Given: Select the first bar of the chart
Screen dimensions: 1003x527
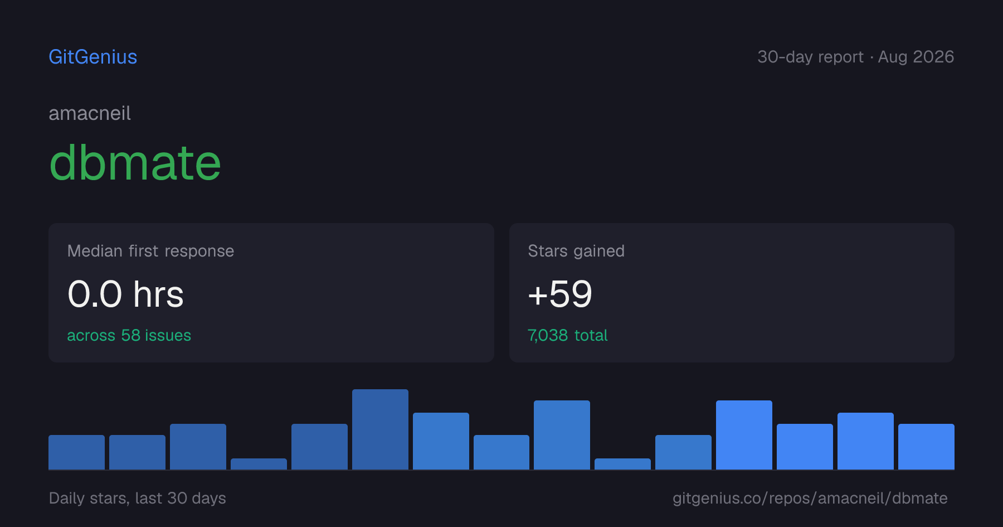Looking at the screenshot, I should (x=76, y=452).
